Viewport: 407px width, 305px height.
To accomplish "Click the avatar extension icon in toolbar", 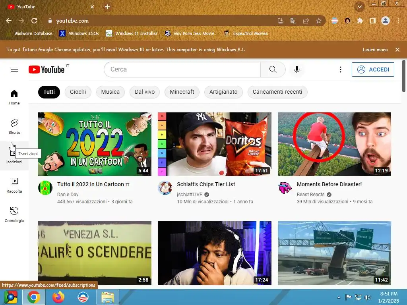I will (x=347, y=21).
